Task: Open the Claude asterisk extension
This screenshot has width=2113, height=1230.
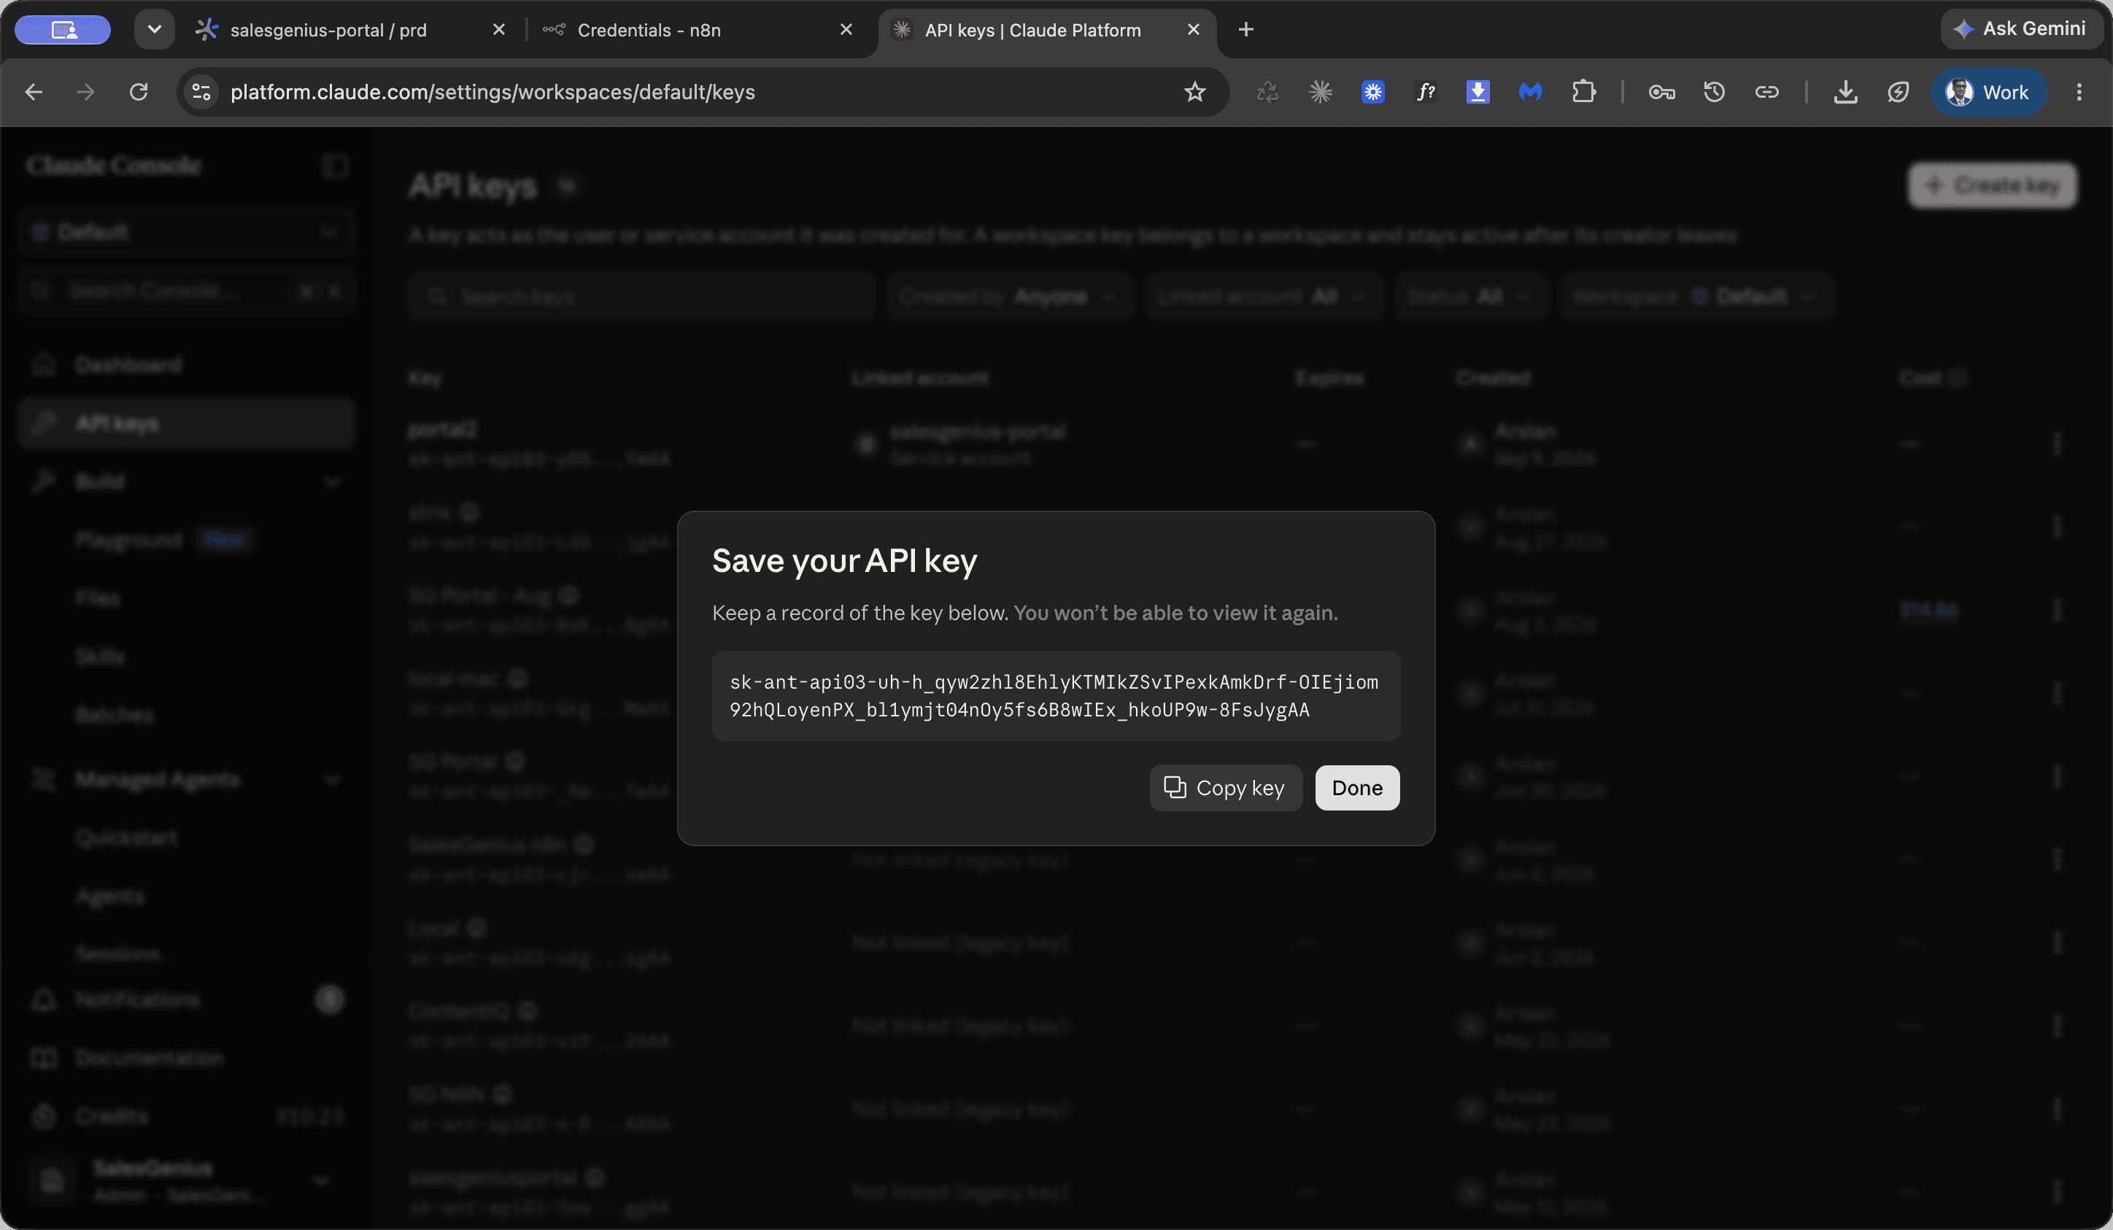Action: pos(1321,91)
